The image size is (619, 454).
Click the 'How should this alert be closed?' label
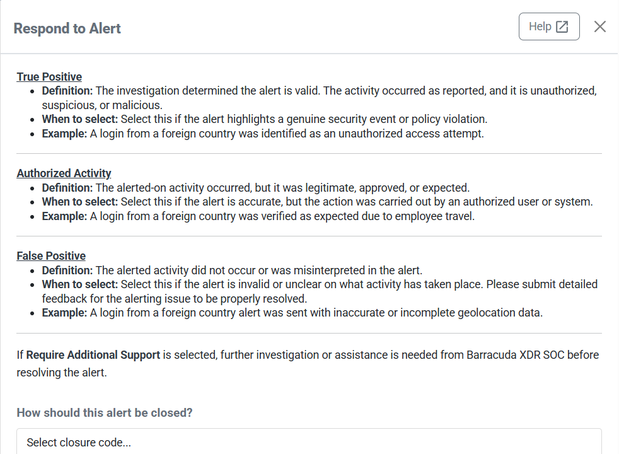(x=105, y=413)
